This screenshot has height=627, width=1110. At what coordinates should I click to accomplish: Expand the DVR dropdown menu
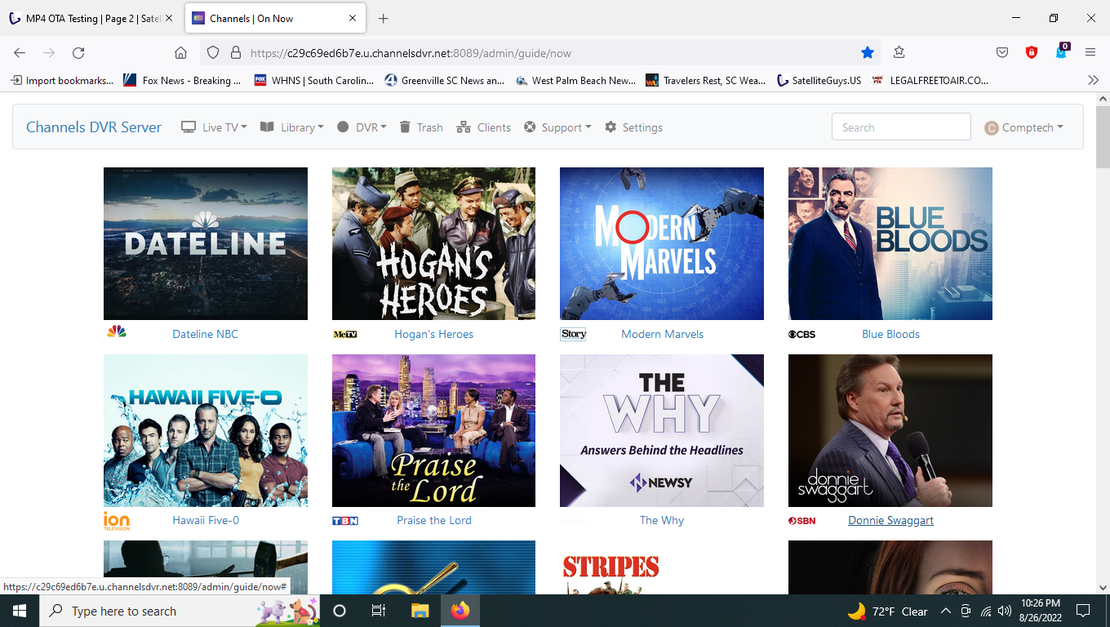[362, 127]
